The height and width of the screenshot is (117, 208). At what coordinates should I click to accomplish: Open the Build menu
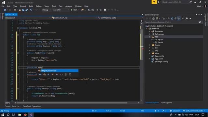pos(31,6)
